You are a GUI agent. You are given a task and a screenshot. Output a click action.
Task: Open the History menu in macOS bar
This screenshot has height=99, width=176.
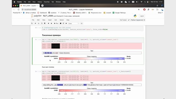point(40,2)
